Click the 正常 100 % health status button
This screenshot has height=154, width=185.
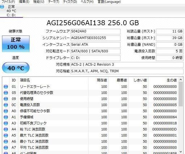click(16, 44)
